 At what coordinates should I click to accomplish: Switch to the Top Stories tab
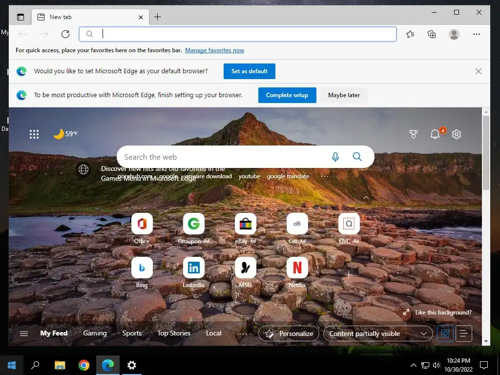click(174, 333)
